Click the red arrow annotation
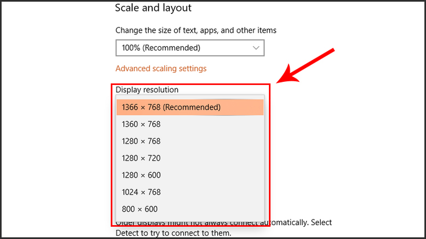 306,66
